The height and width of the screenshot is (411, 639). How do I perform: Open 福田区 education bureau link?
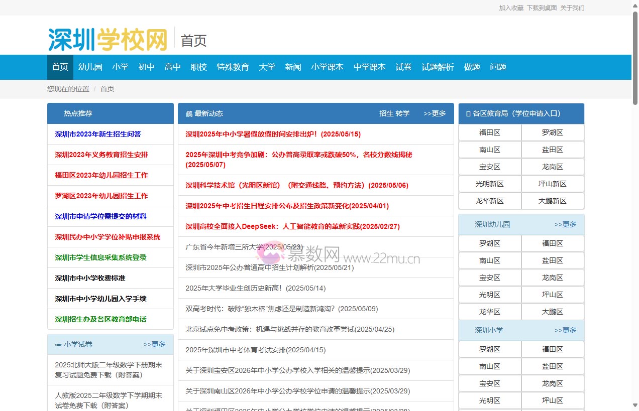[490, 132]
